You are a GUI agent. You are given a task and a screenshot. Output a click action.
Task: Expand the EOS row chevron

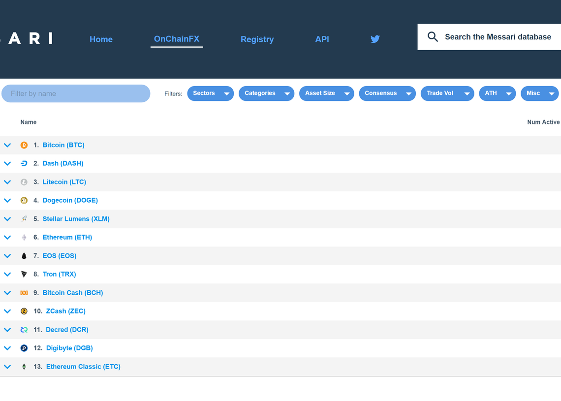(x=7, y=256)
